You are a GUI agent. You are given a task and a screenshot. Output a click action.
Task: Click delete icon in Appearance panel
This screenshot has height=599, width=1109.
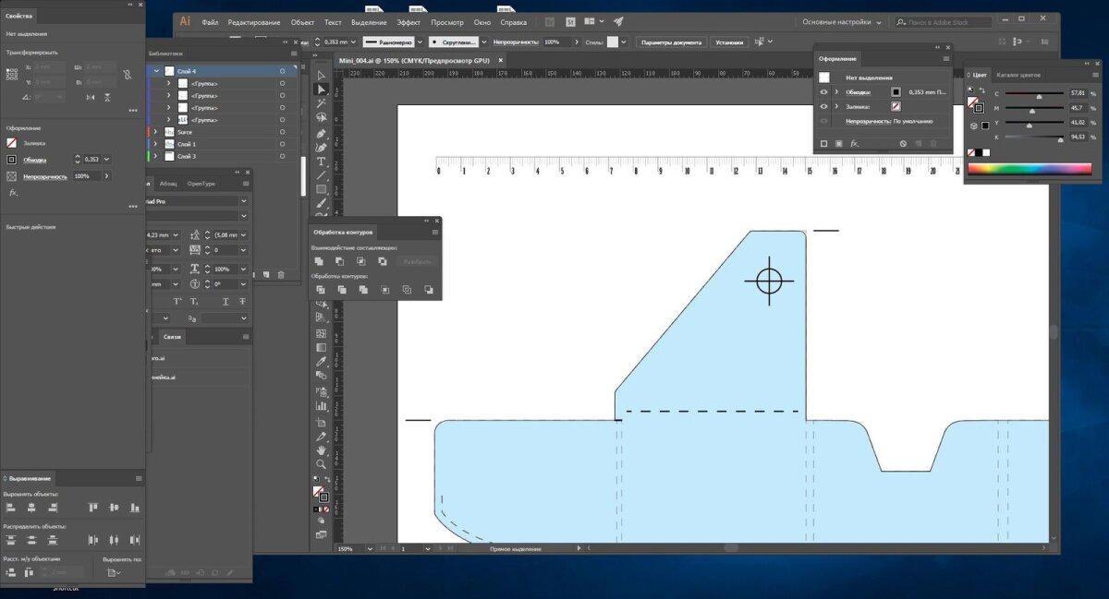(933, 144)
